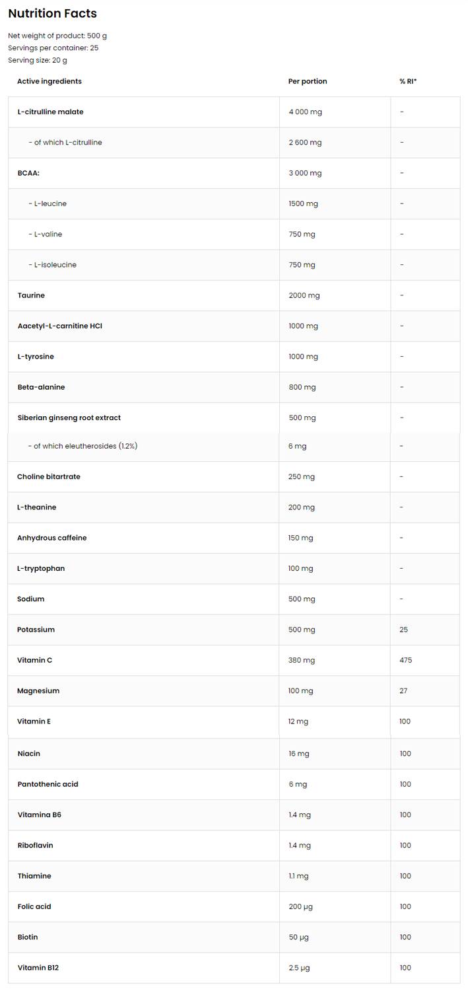Image resolution: width=468 pixels, height=991 pixels.
Task: Click the Taurine ingredient label
Action: [31, 295]
